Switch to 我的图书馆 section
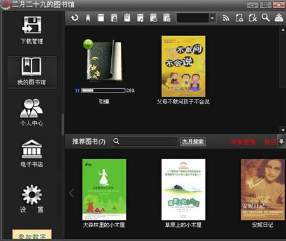 click(32, 72)
